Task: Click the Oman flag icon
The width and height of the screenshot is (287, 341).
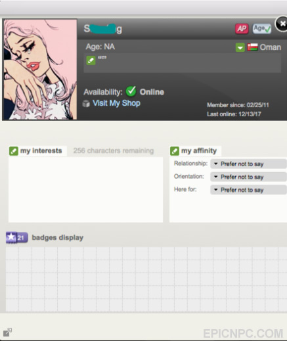Action: pos(252,47)
